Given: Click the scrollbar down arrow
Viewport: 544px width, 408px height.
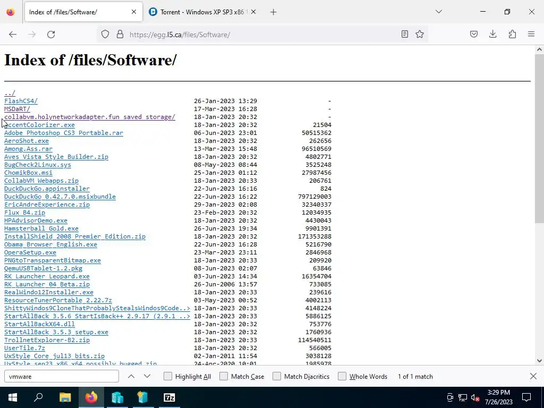Looking at the screenshot, I should [x=540, y=361].
